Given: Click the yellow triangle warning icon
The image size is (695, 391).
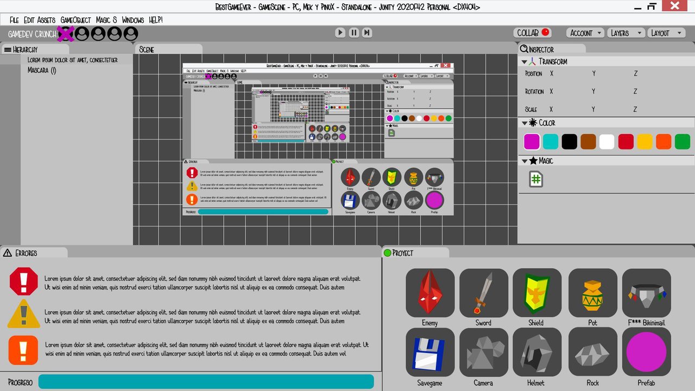Looking at the screenshot, I should [24, 314].
